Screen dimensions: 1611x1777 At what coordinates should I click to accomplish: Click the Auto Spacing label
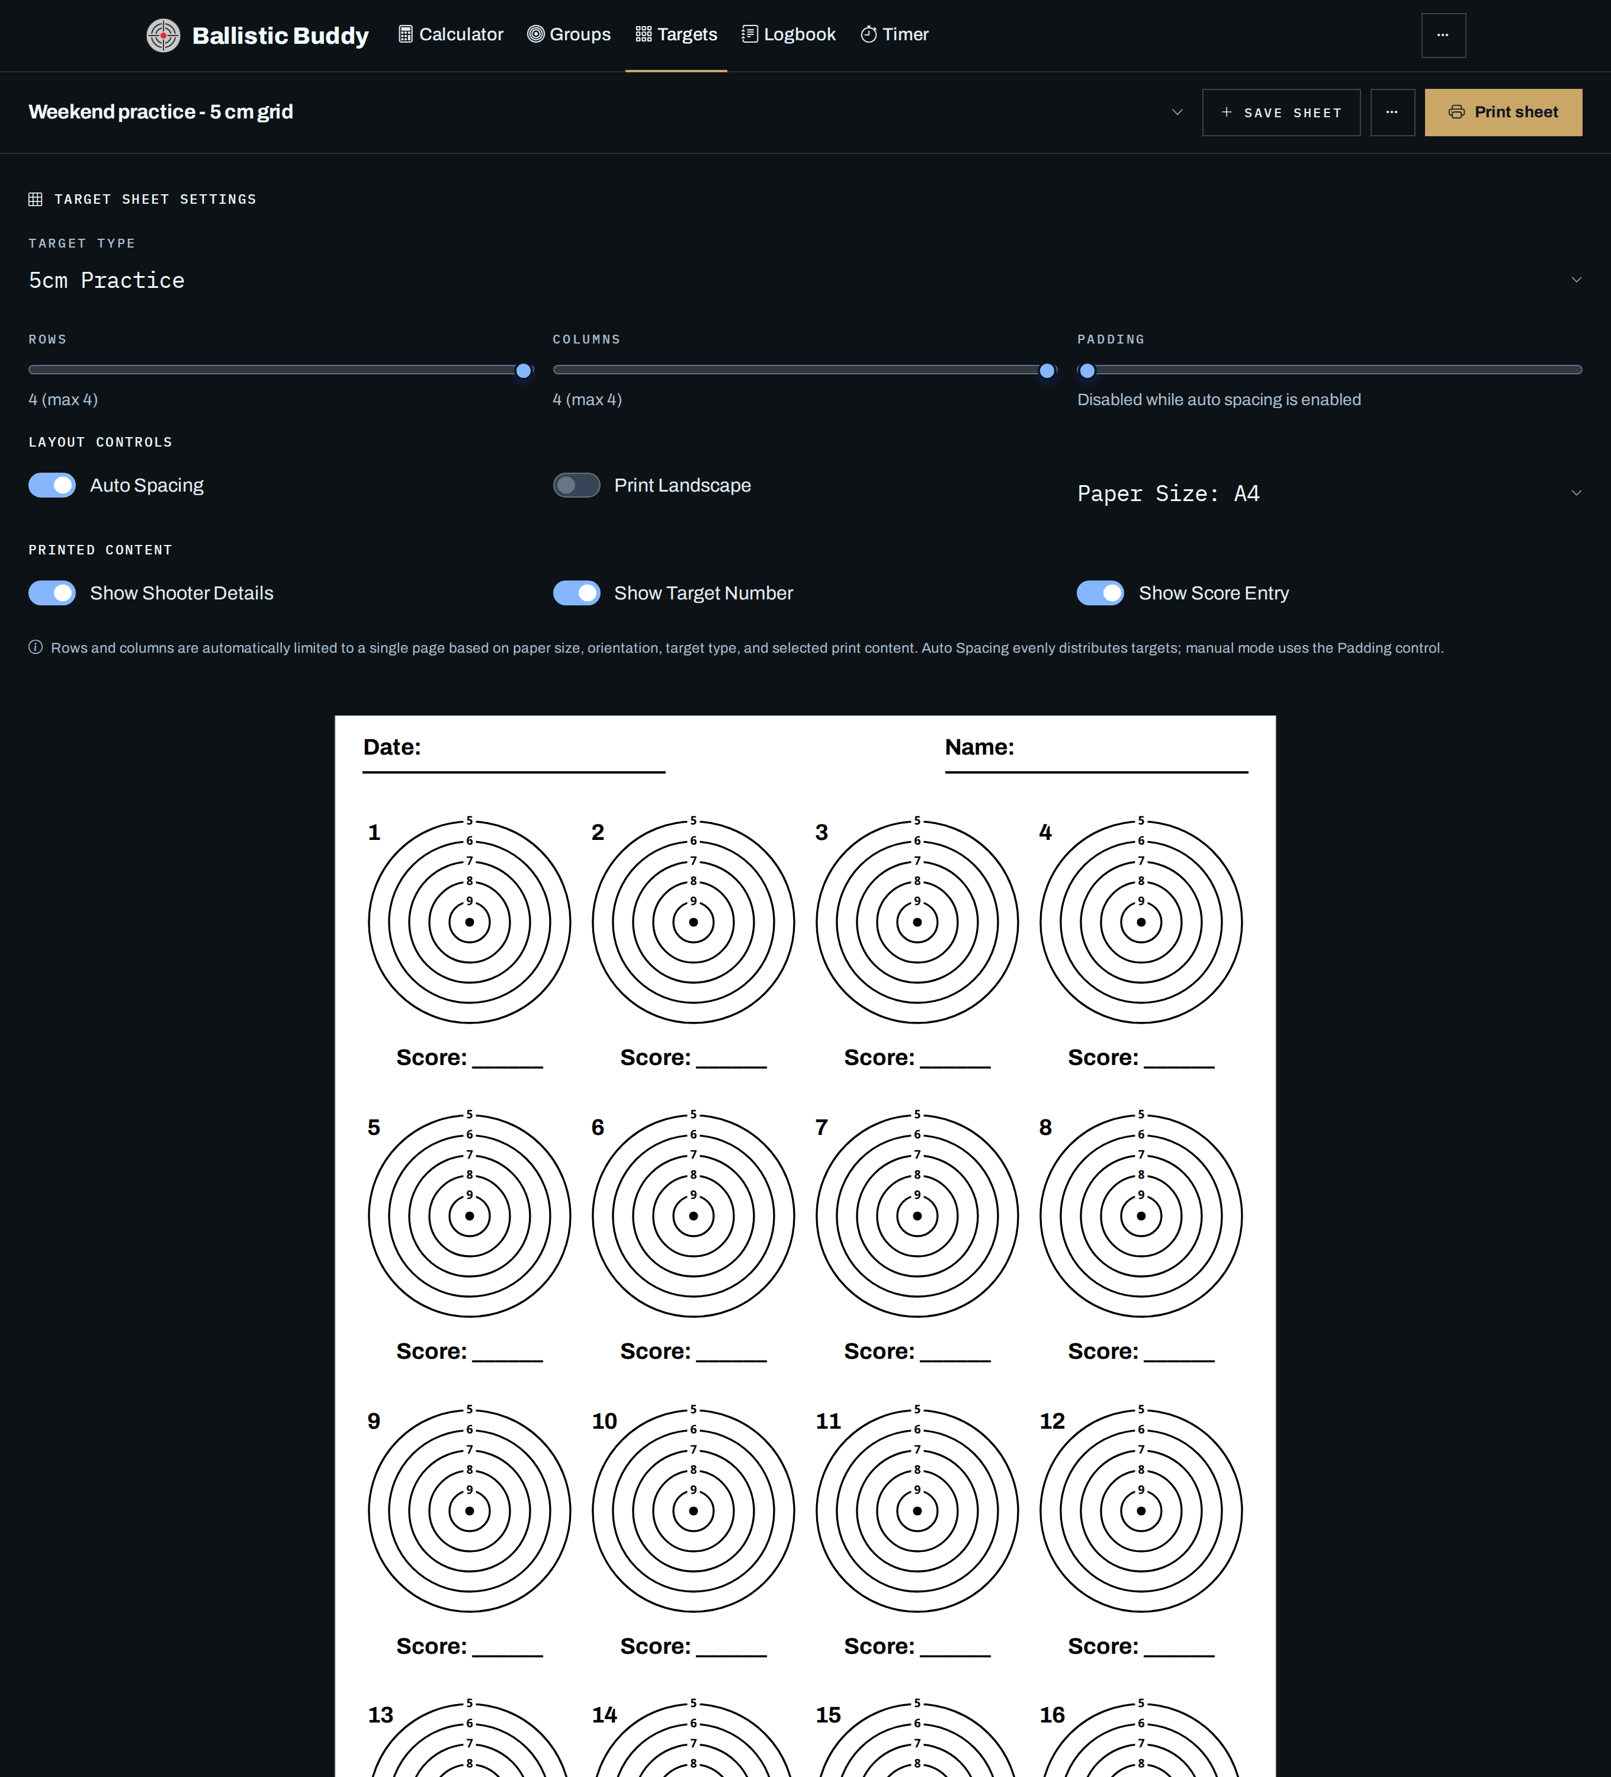point(146,486)
